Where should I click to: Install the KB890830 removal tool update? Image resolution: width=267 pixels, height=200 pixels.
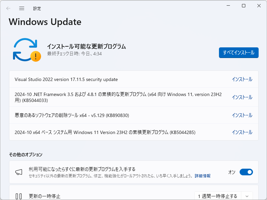click(242, 115)
